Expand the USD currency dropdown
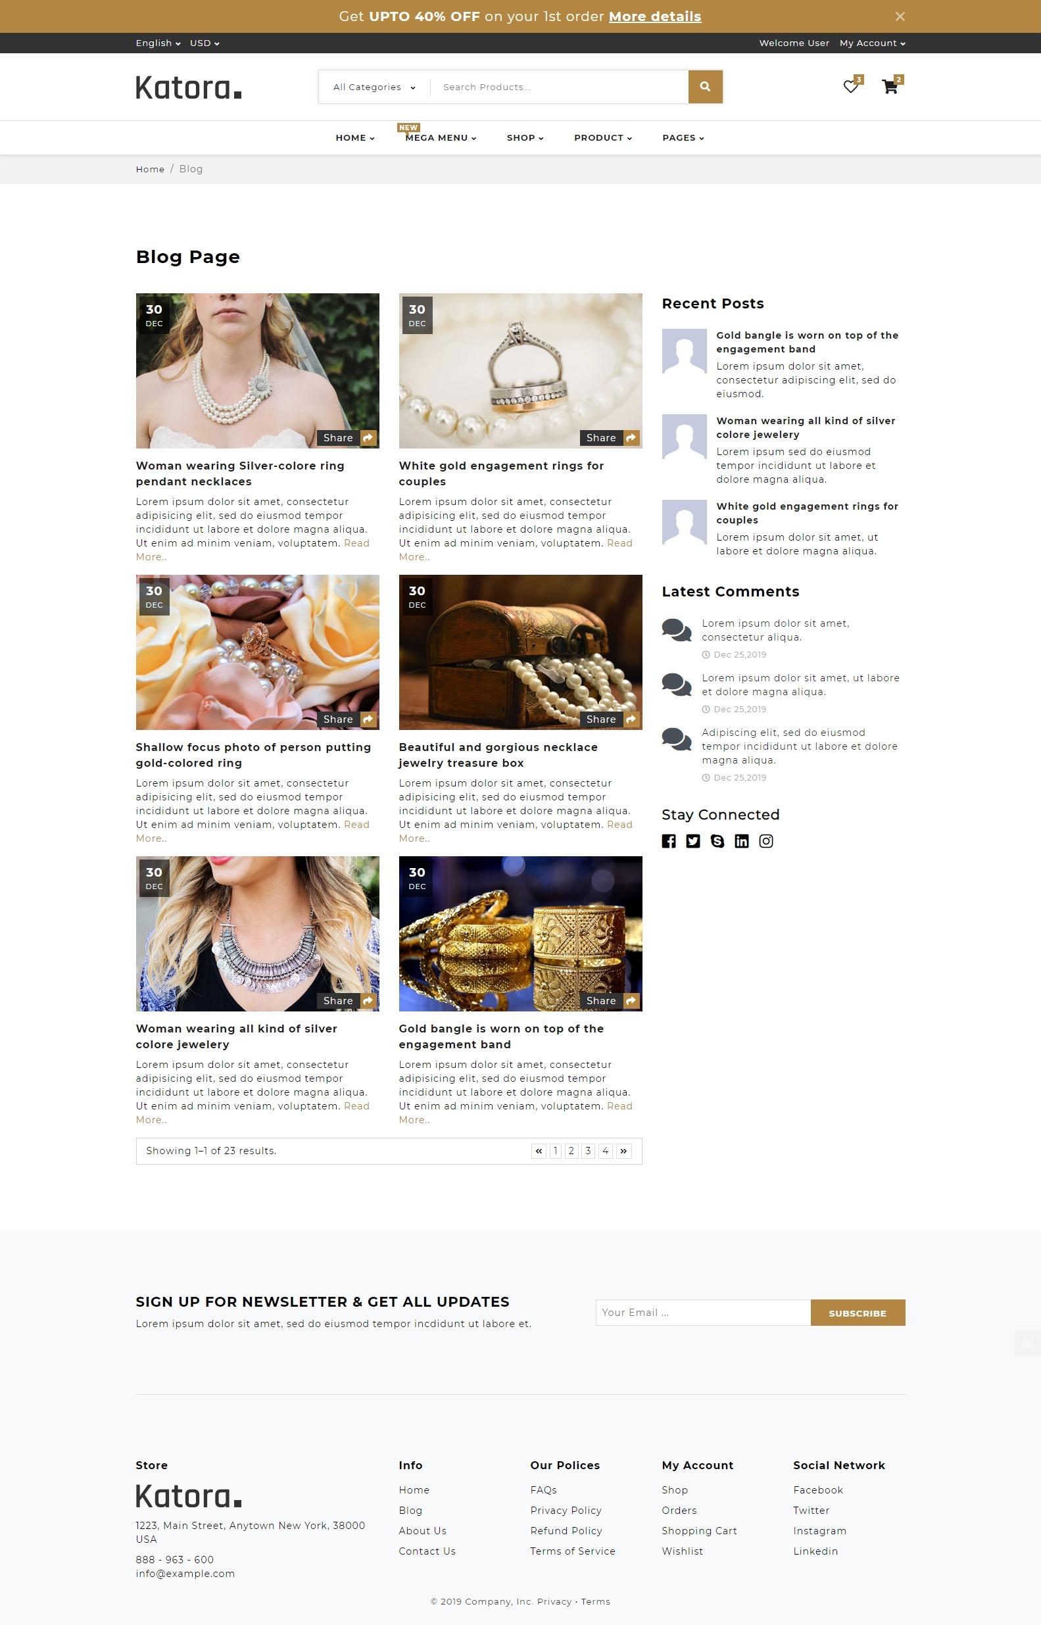Screen dimensions: 1041x1625 coord(205,43)
